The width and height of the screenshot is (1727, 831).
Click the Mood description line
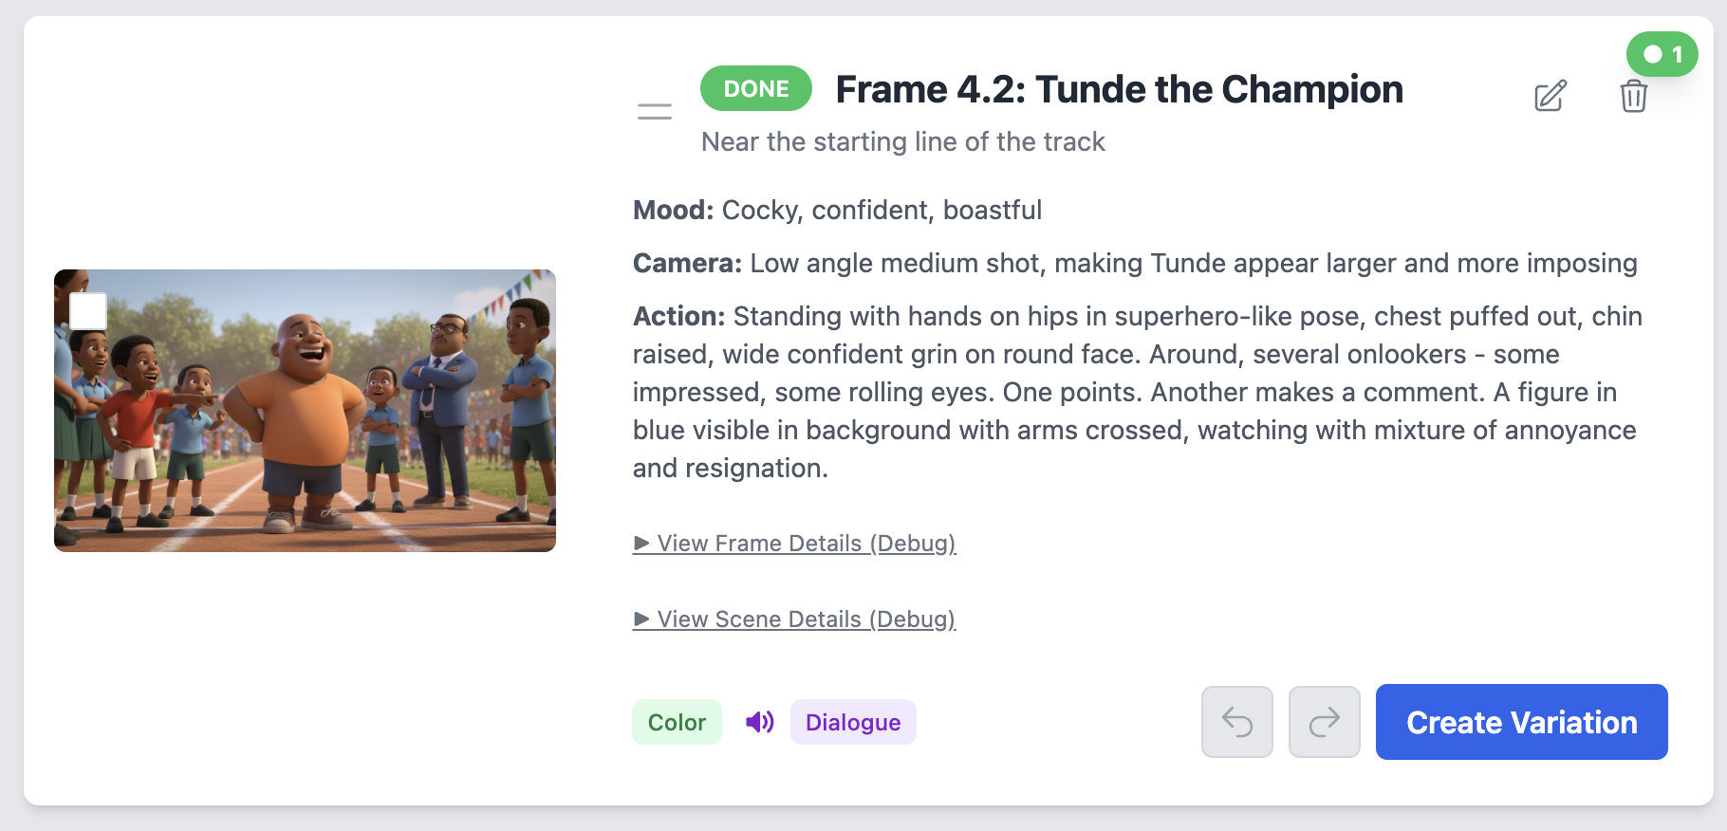coord(837,211)
